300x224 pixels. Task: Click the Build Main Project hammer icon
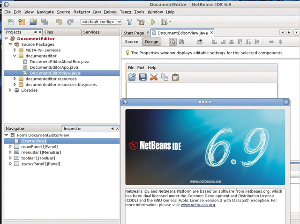(129, 22)
